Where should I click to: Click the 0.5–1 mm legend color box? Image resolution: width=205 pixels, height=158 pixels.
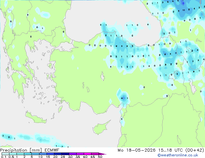click(13, 154)
